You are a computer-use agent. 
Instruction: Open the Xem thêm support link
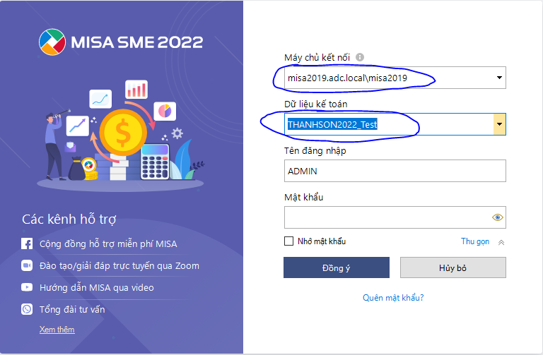[x=57, y=330]
